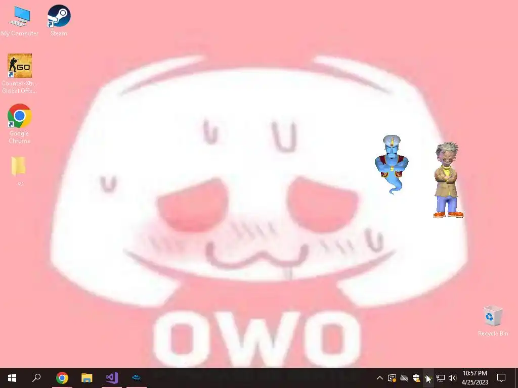Select the Recycle Bin icon
The image size is (518, 388).
point(493,321)
